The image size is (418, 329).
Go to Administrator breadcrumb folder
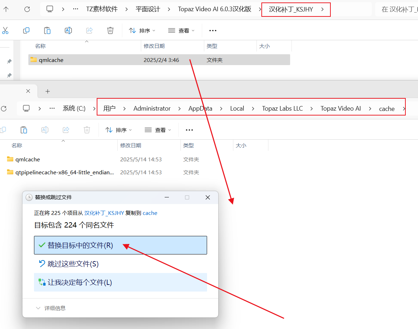tap(152, 108)
